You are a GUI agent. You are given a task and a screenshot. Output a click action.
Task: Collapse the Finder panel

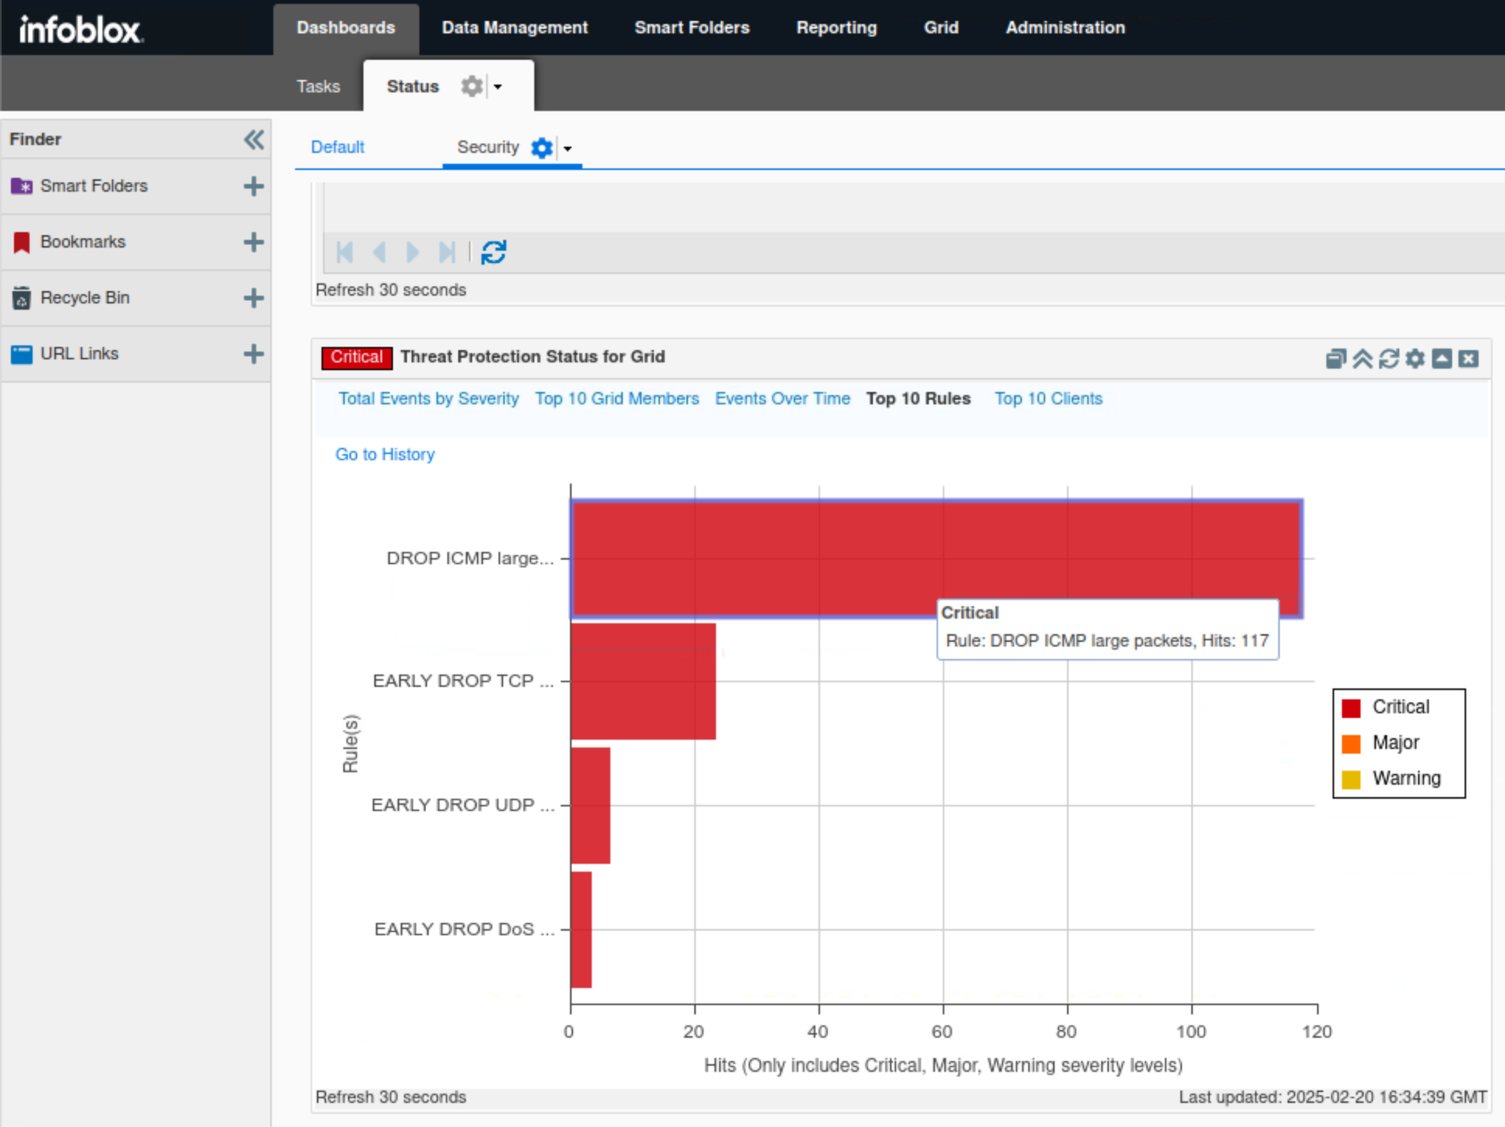coord(253,140)
